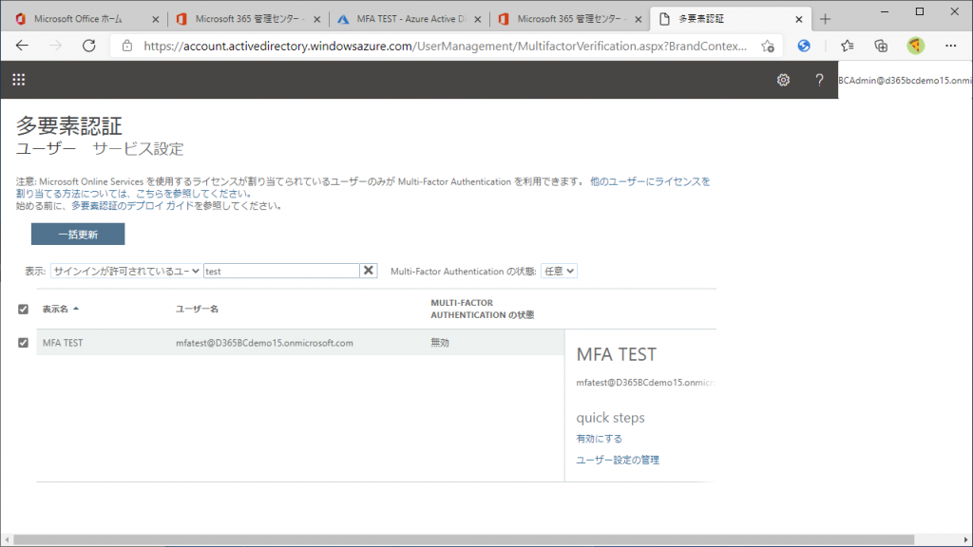973x547 pixels.
Task: Open the 多要素認証のデプロイ ガイド link
Action: pos(132,205)
